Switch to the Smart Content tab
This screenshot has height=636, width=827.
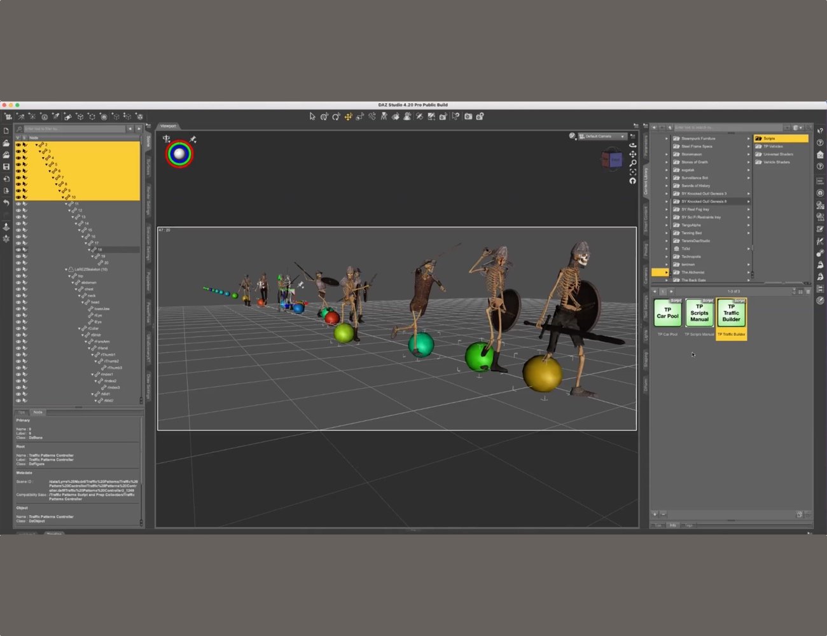(645, 219)
